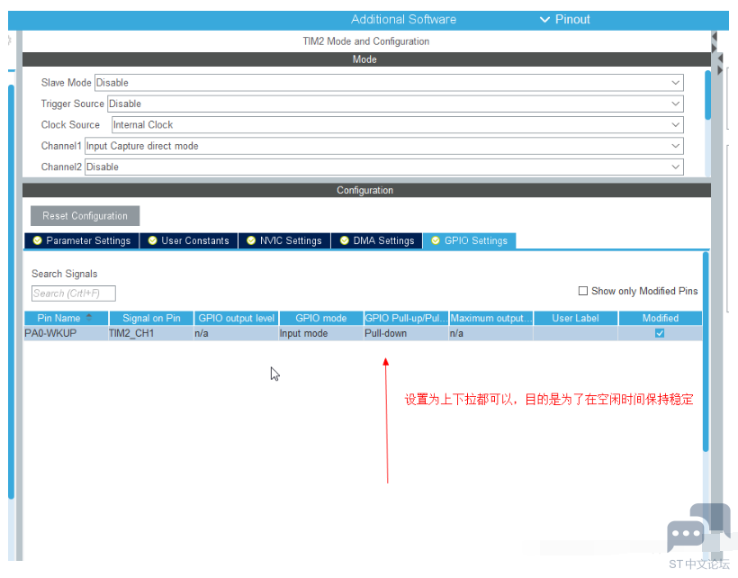Toggle the Modified checkbox for PA0-WKUP
The height and width of the screenshot is (578, 738).
coord(660,333)
